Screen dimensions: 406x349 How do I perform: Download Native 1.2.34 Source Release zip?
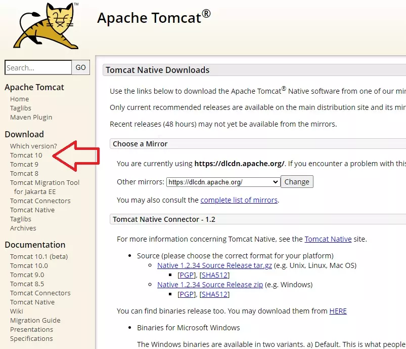click(x=209, y=284)
